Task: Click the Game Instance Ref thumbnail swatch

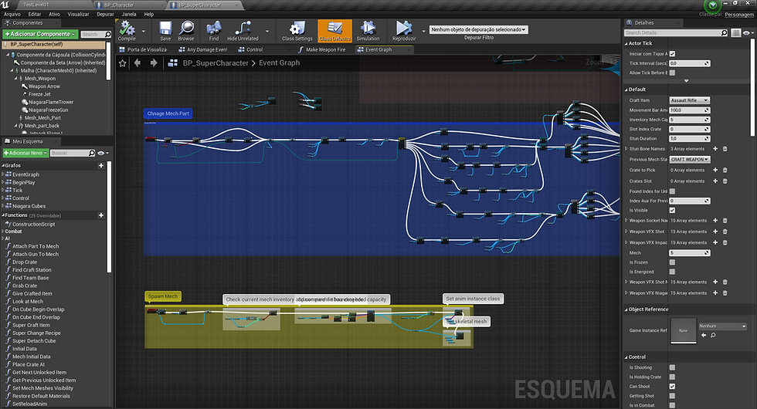Action: (x=683, y=330)
